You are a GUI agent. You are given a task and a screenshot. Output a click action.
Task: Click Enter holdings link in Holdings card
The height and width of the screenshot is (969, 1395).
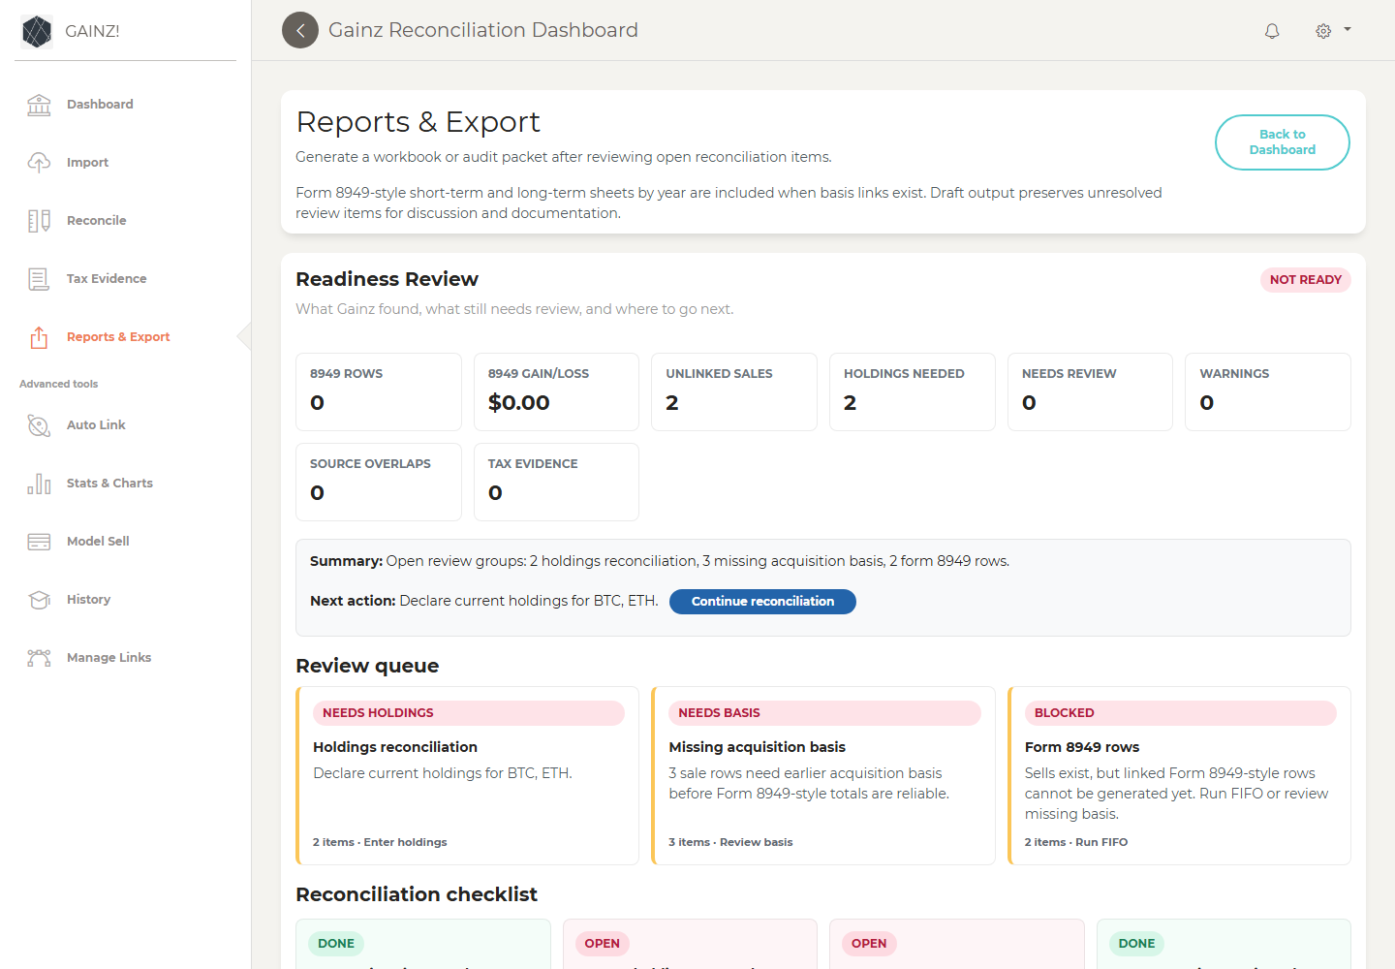405,842
